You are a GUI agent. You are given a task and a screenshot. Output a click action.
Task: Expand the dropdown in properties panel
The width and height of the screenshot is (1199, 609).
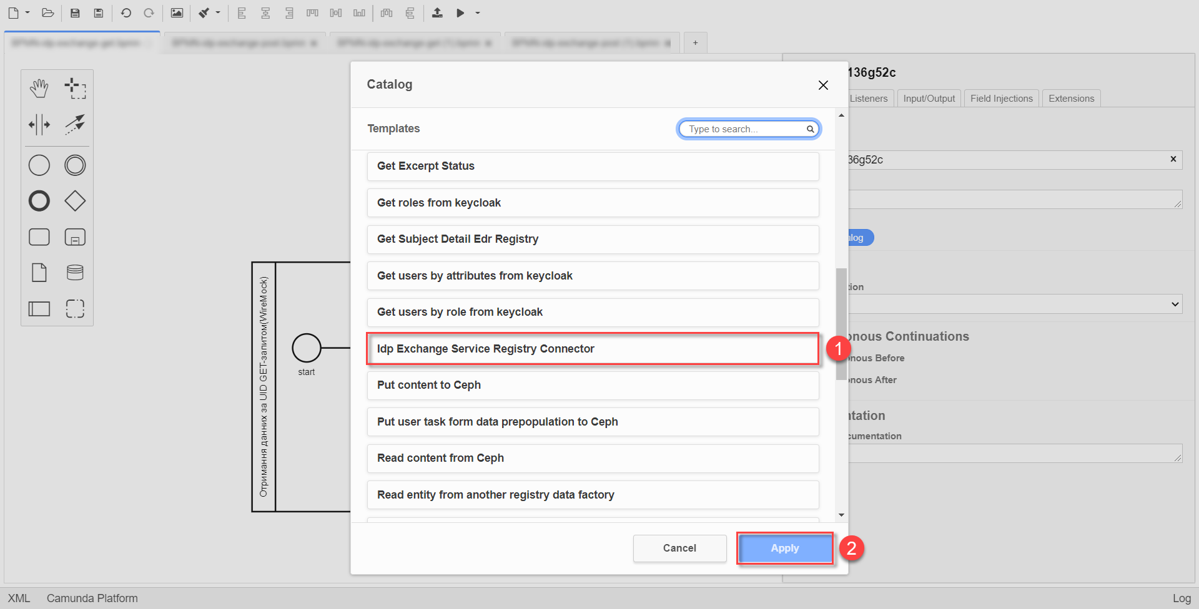pyautogui.click(x=1175, y=304)
